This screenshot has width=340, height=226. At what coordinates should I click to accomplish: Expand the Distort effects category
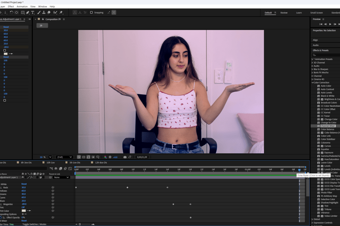(x=312, y=219)
